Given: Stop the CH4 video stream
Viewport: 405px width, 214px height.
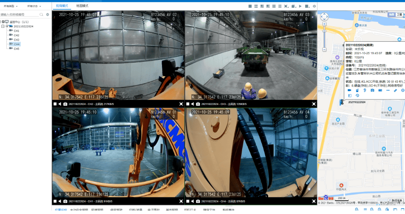Looking at the screenshot, I should coord(187,201).
